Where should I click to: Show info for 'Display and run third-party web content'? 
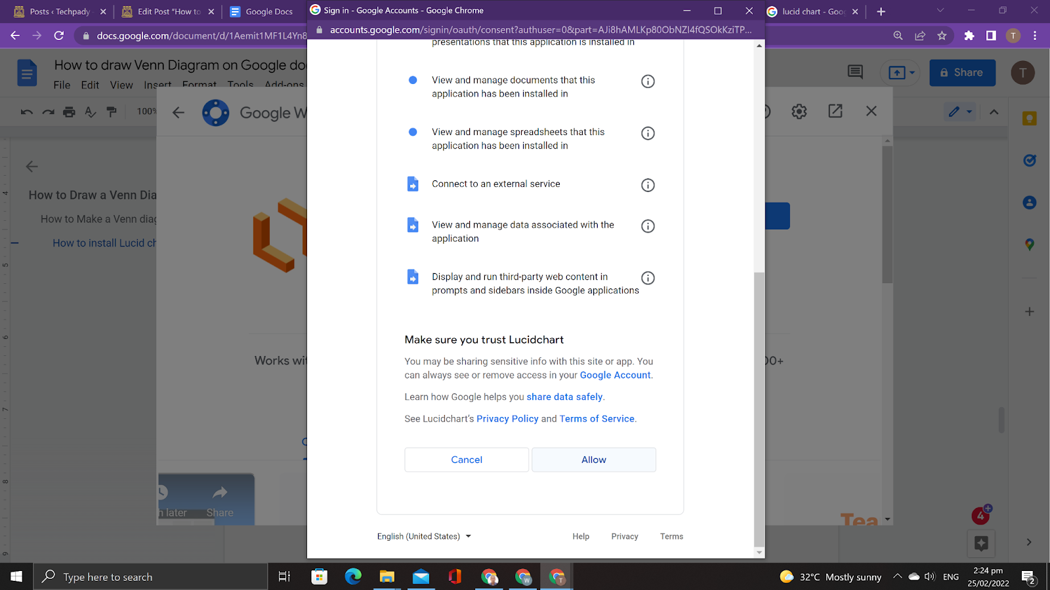tap(648, 278)
